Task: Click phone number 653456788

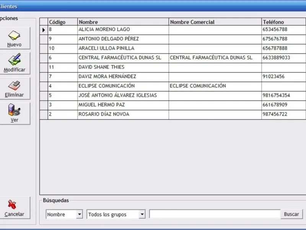Action: pos(275,30)
